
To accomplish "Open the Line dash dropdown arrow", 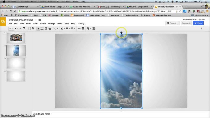I will (75, 28).
